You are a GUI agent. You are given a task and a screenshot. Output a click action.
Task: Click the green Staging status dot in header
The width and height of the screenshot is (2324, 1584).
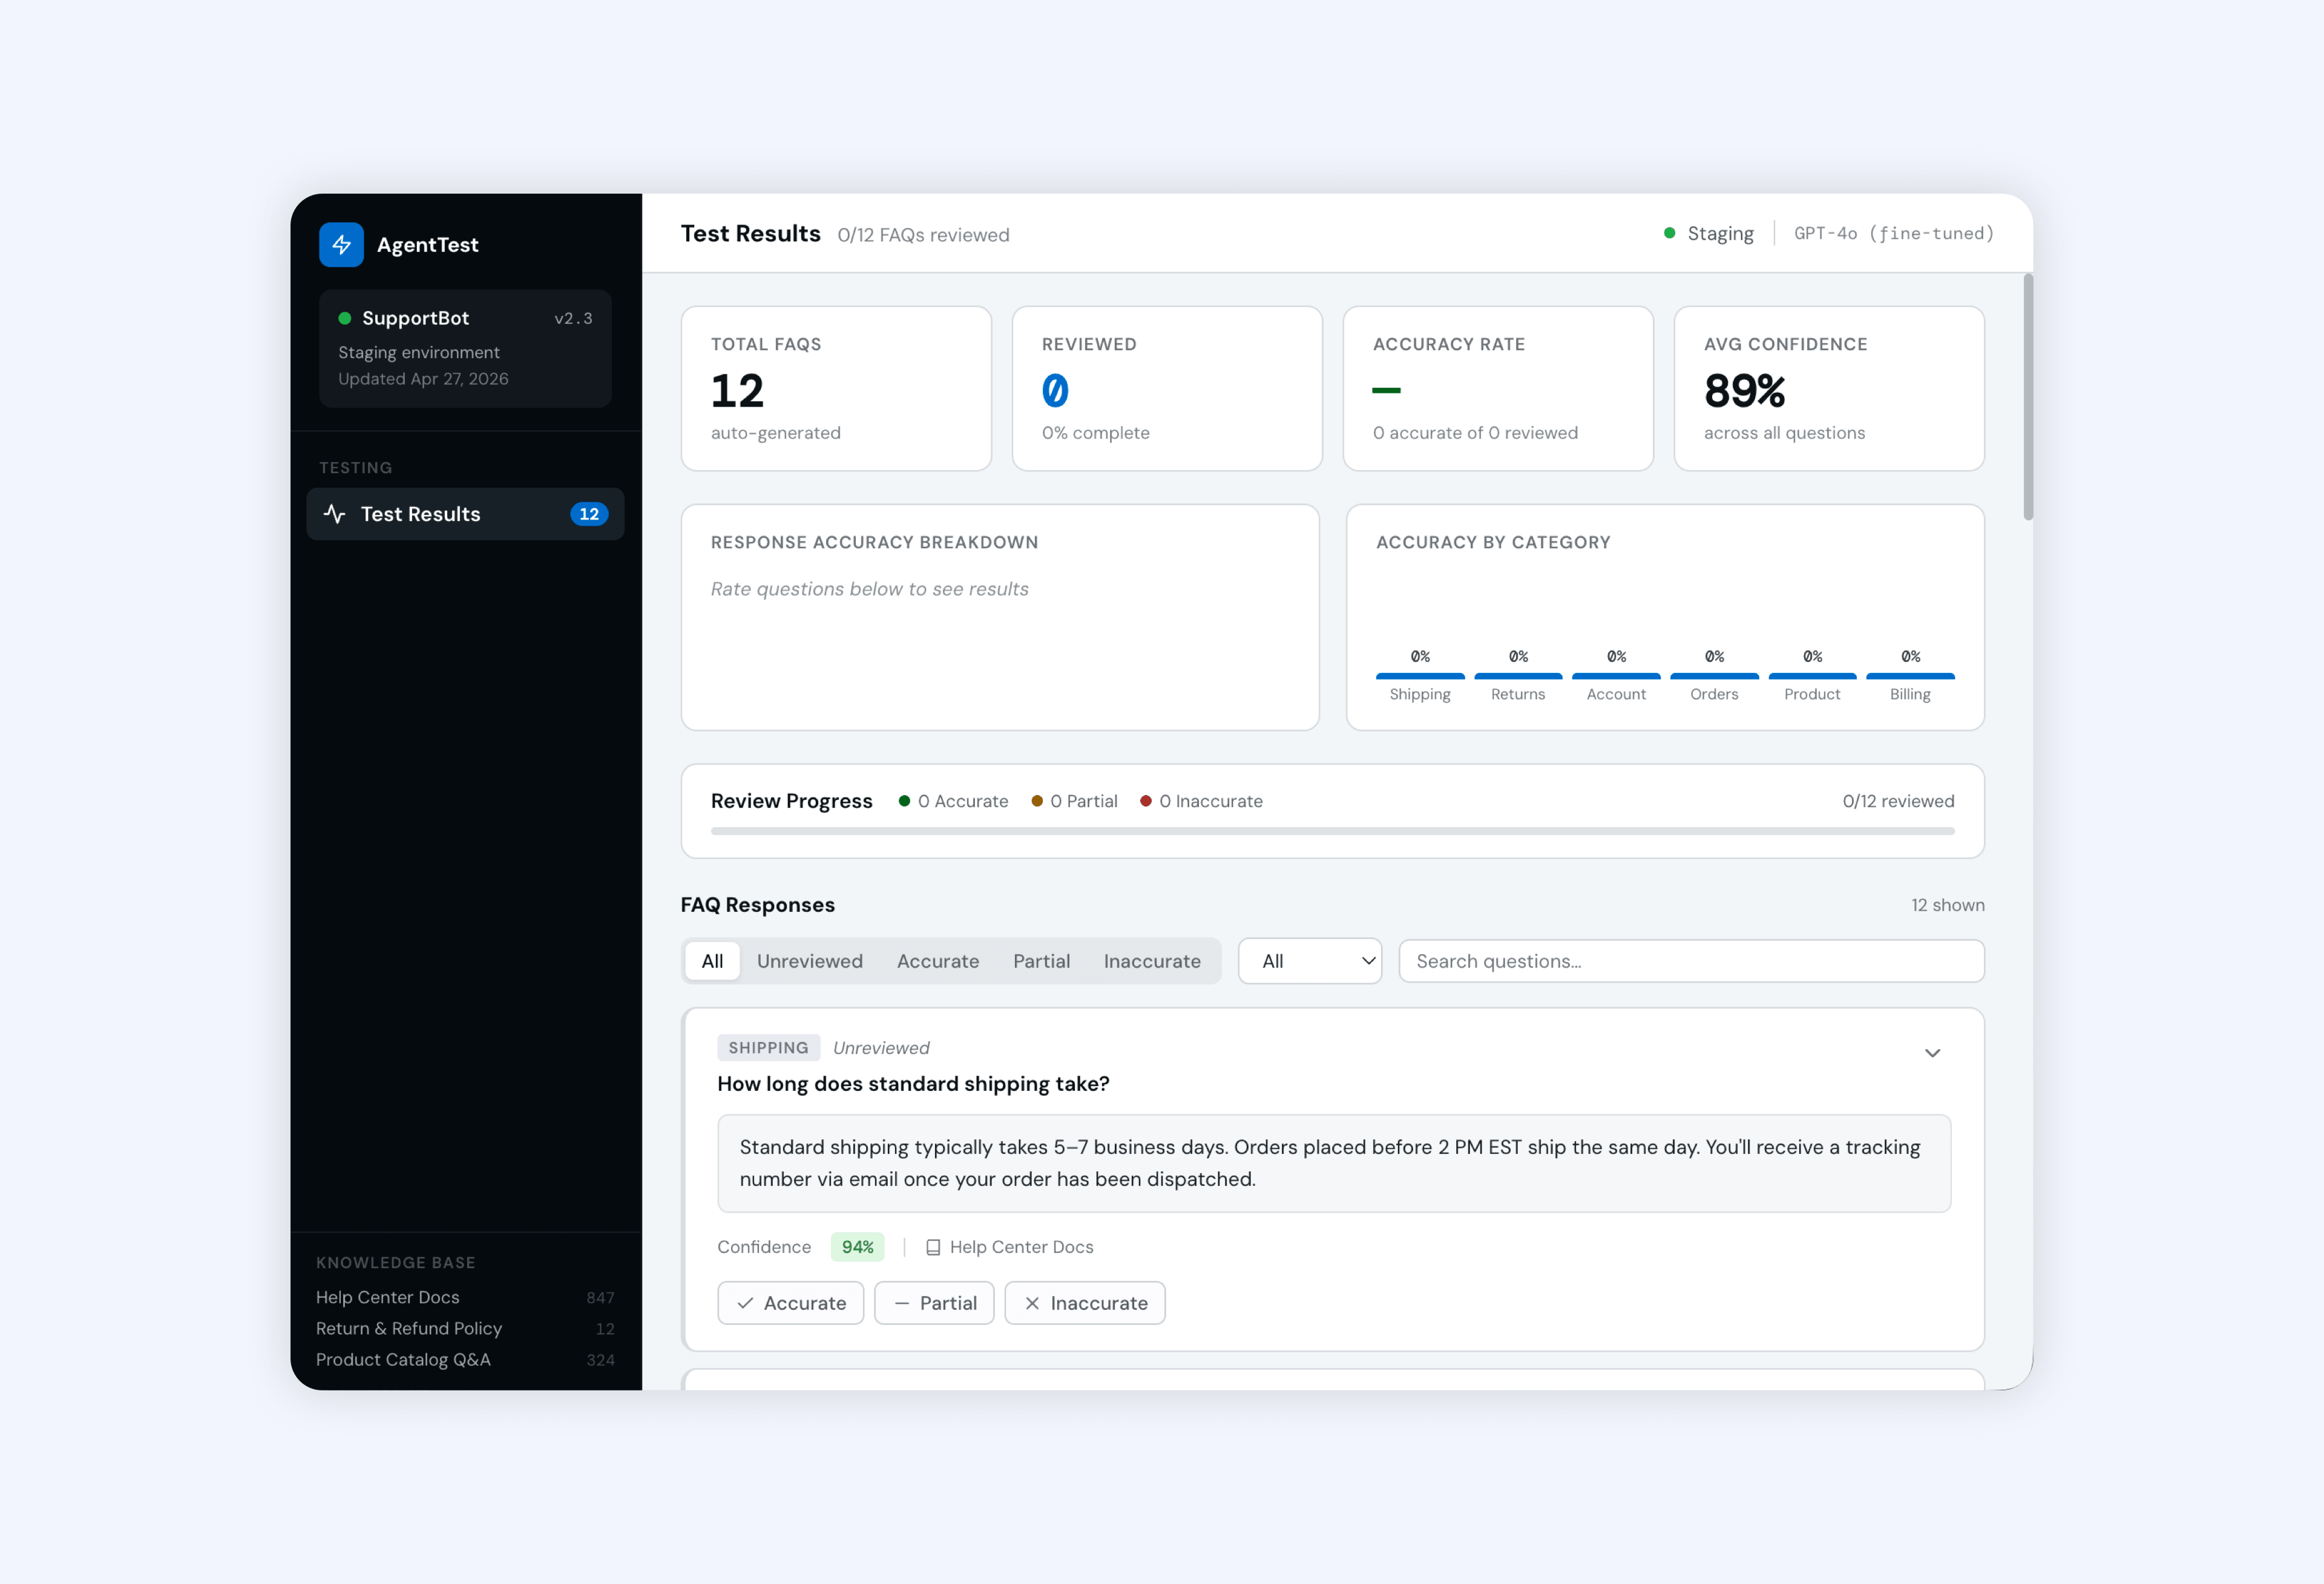coord(1669,233)
